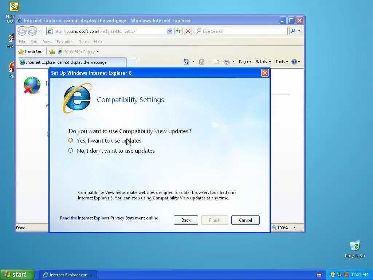This screenshot has width=373, height=280.
Task: Click the Cancel button in setup dialog
Action: [x=245, y=220]
